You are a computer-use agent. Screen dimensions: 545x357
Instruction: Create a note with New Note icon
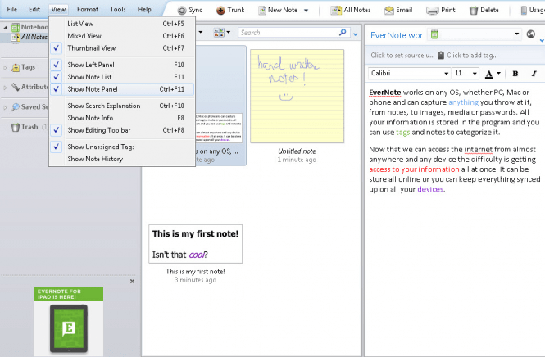[262, 11]
